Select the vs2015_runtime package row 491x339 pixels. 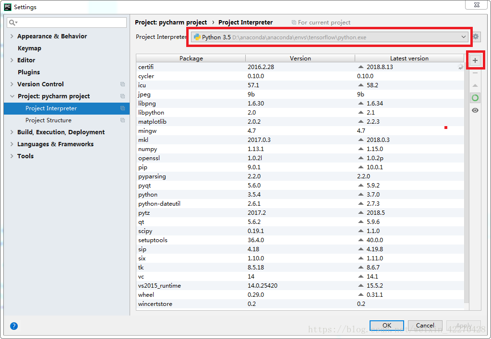[300, 285]
